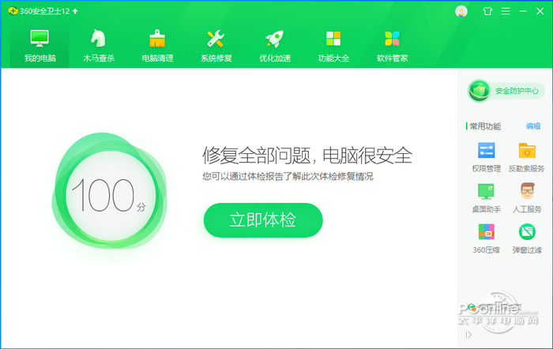Open the skin (shirt) icon
Screen dimensions: 553x349
pos(487,11)
